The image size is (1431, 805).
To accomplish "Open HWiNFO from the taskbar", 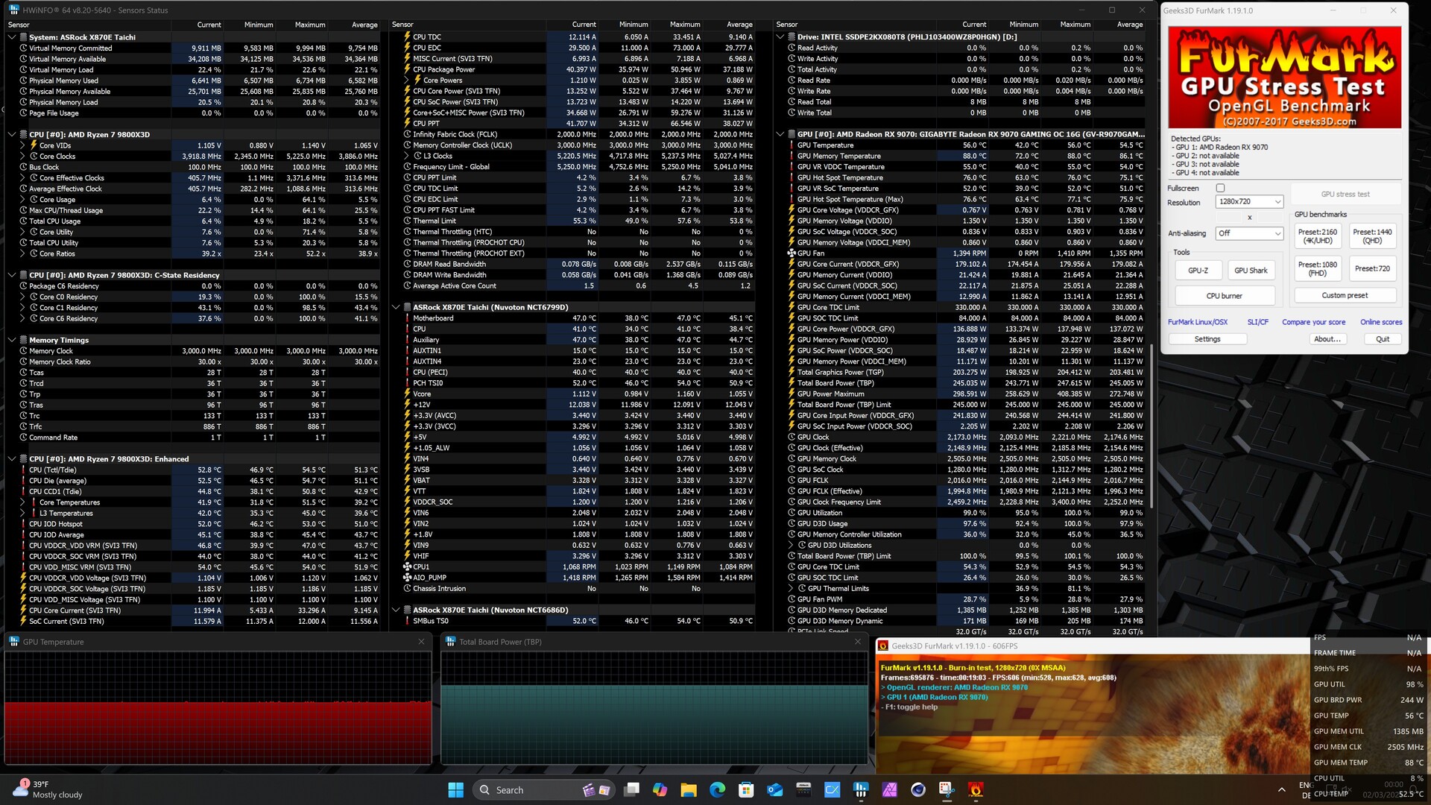I will click(x=861, y=790).
